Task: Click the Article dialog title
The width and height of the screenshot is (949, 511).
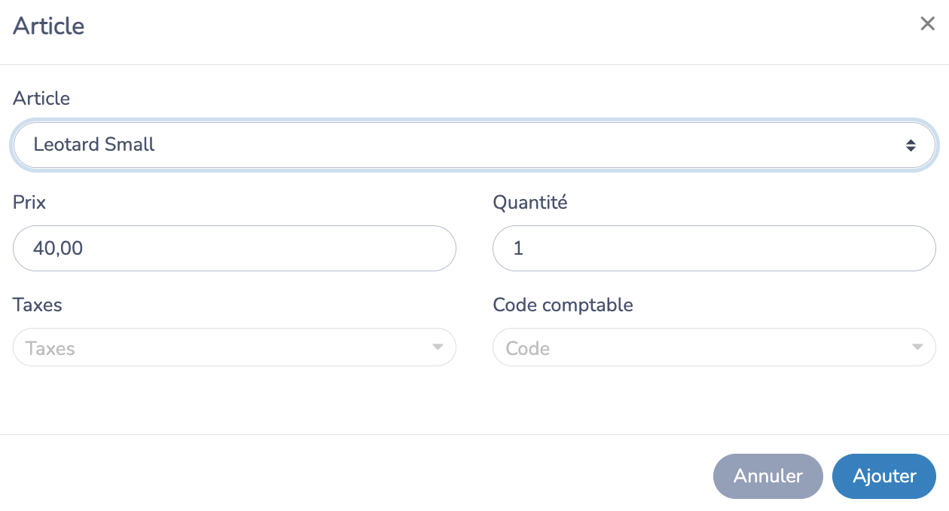Action: pyautogui.click(x=49, y=26)
